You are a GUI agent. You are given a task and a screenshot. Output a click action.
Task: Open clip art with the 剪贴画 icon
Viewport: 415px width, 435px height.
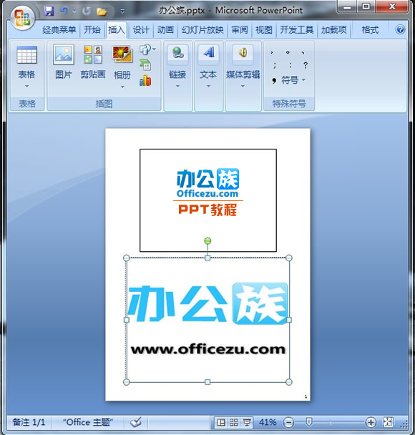click(93, 62)
